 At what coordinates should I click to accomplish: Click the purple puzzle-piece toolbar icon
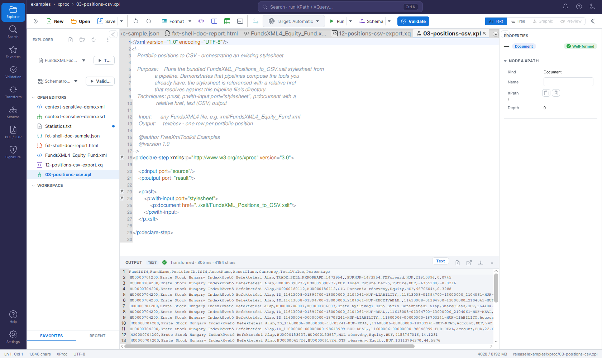(201, 21)
